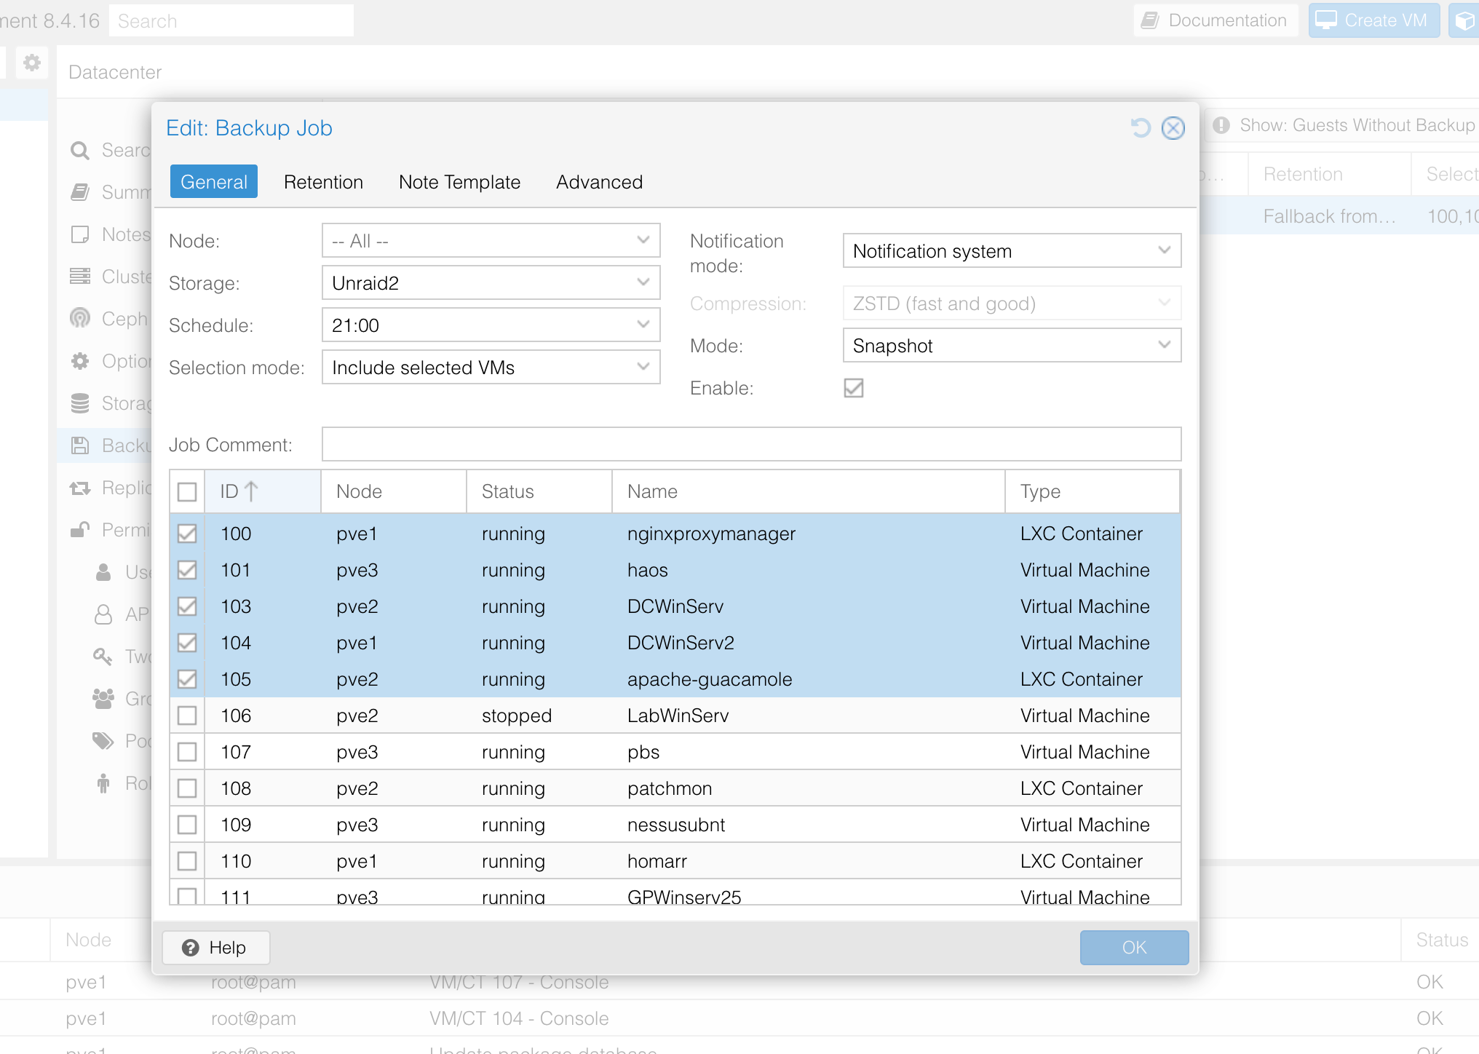Open Datacenter Search in the sidebar
This screenshot has width=1479, height=1054.
point(80,150)
